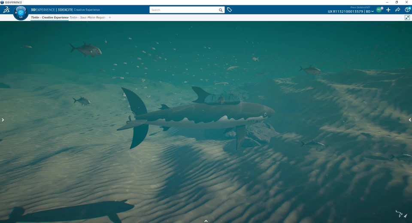Open the Help question mark icon

point(408,9)
